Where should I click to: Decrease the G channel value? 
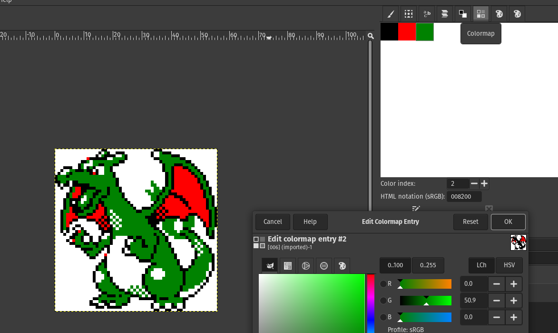497,301
